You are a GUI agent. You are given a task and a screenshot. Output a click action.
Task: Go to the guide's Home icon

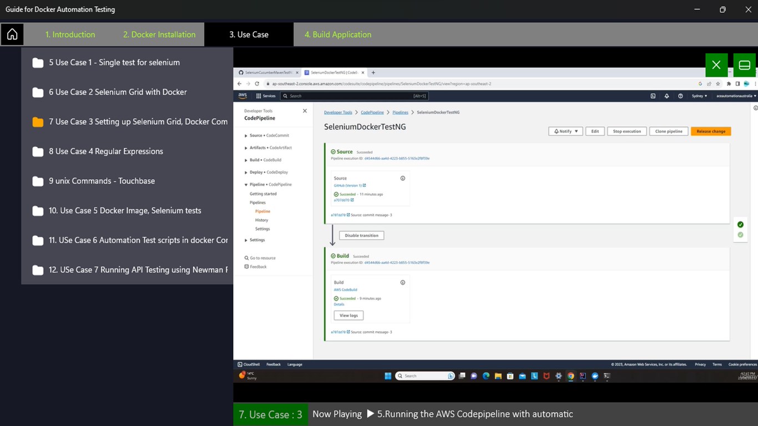[12, 34]
